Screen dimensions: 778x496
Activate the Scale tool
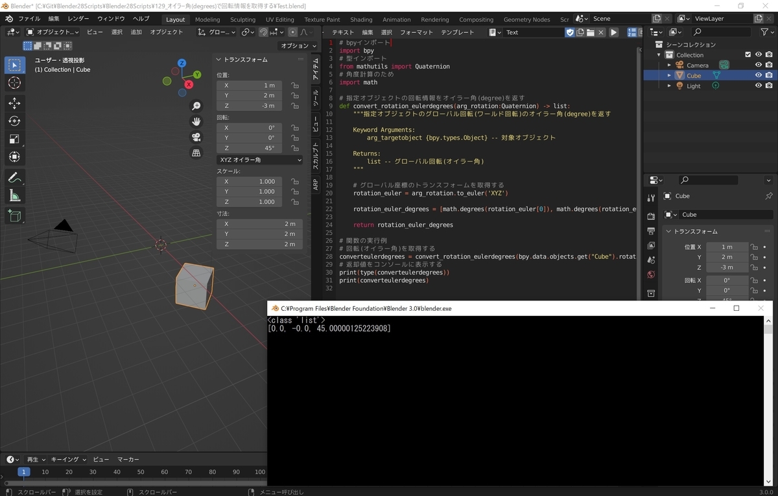pos(15,137)
